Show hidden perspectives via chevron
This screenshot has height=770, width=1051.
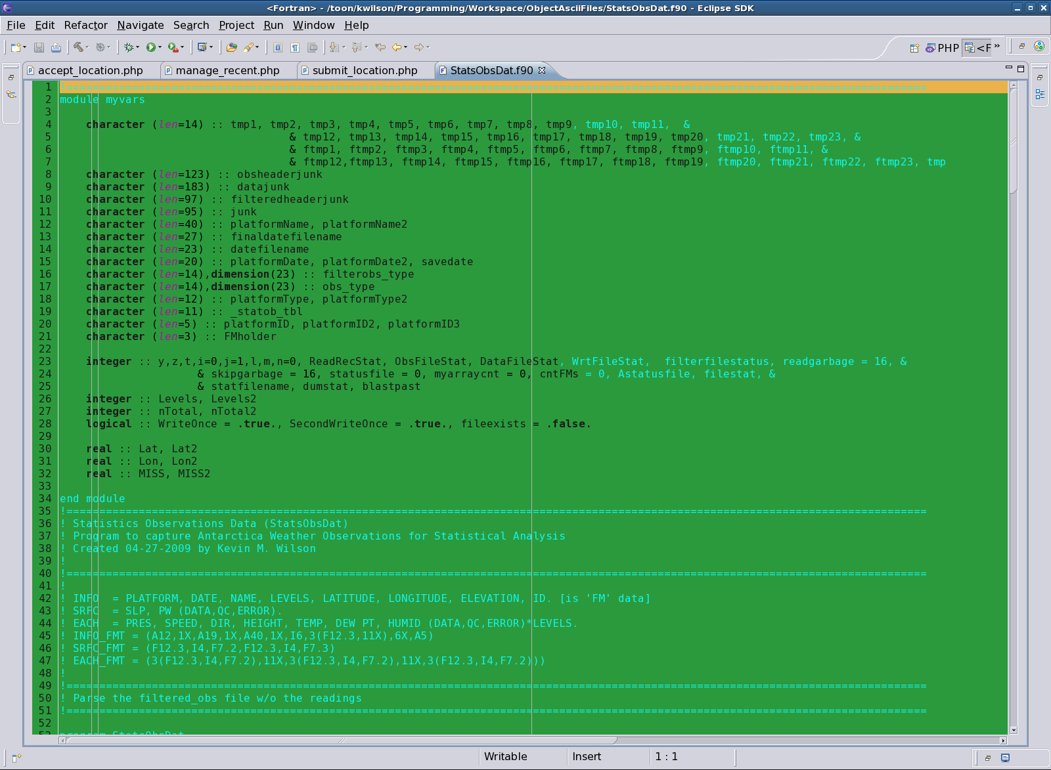[997, 46]
